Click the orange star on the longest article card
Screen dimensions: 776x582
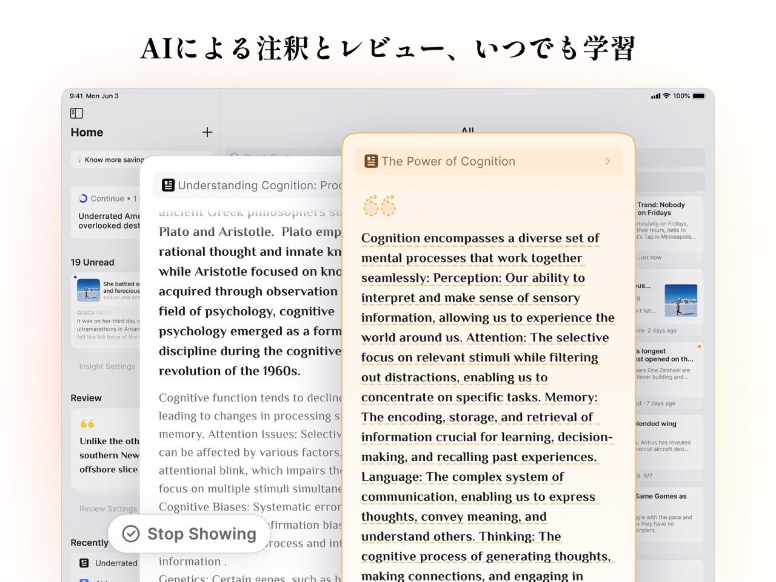click(x=699, y=347)
